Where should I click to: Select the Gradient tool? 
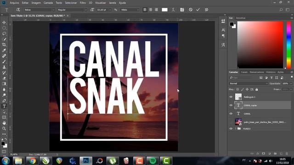[4, 84]
